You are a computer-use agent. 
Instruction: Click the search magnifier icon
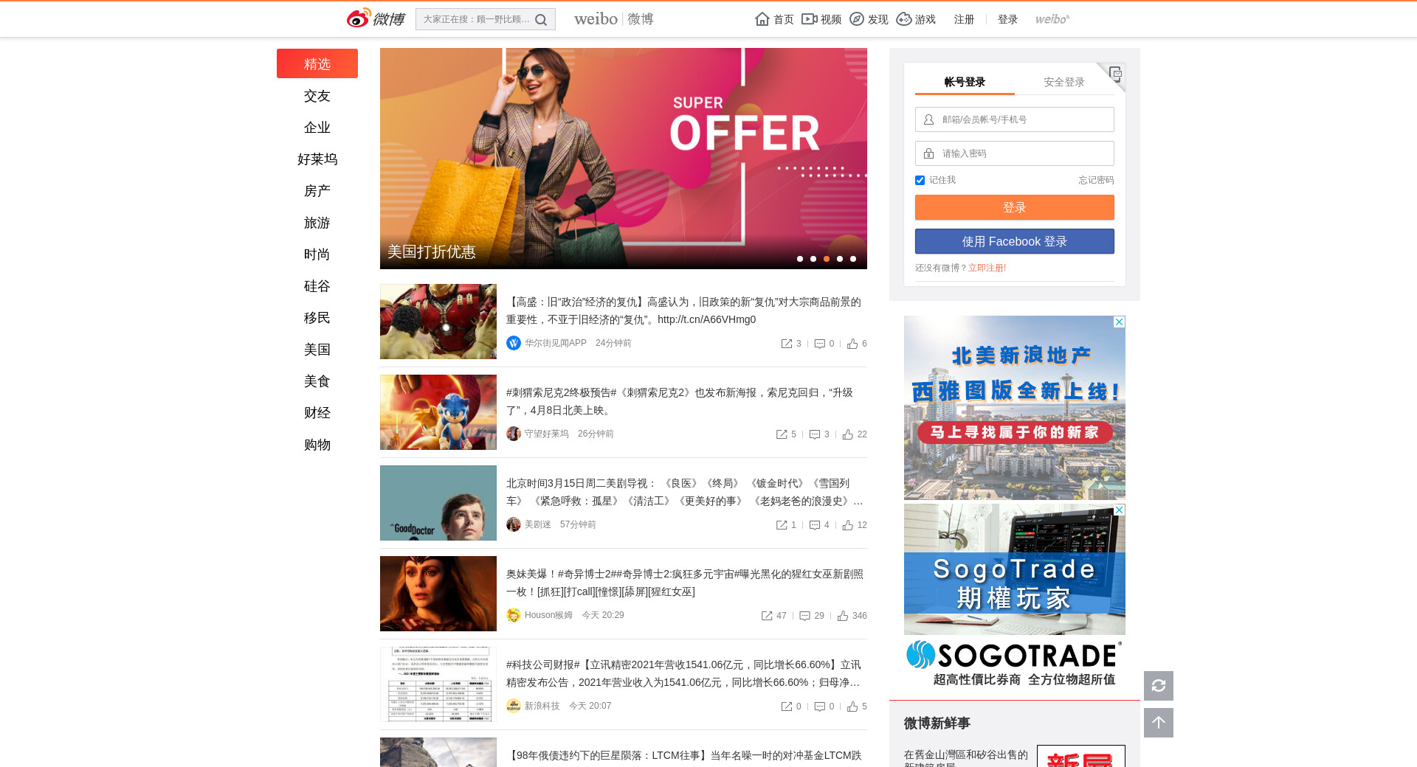pyautogui.click(x=541, y=20)
